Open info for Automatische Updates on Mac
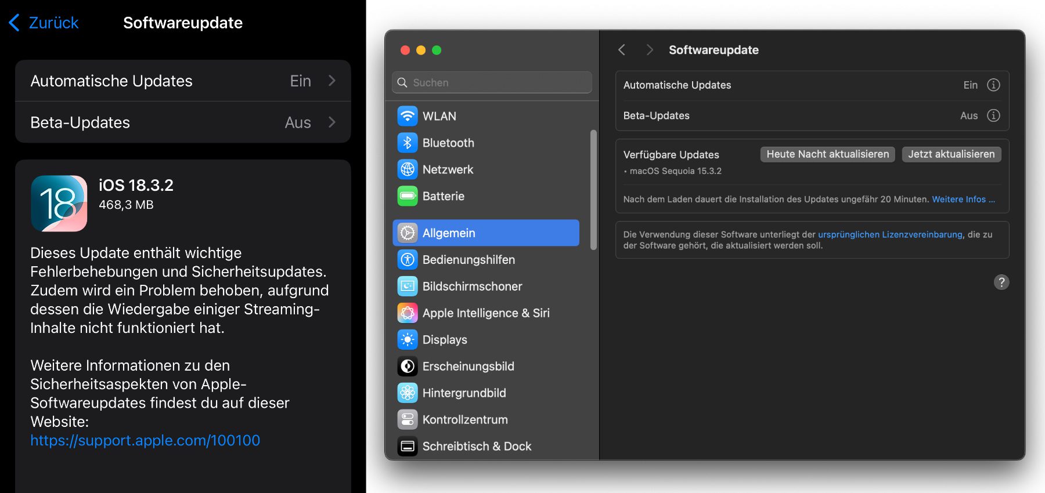The width and height of the screenshot is (1045, 493). (x=993, y=85)
